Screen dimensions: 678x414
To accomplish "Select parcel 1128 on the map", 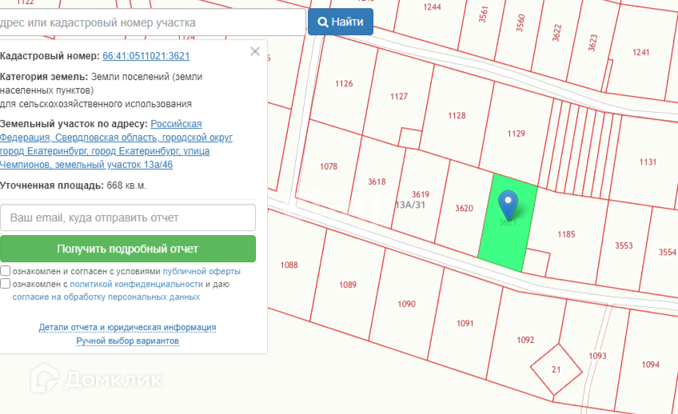I will click(x=457, y=115).
